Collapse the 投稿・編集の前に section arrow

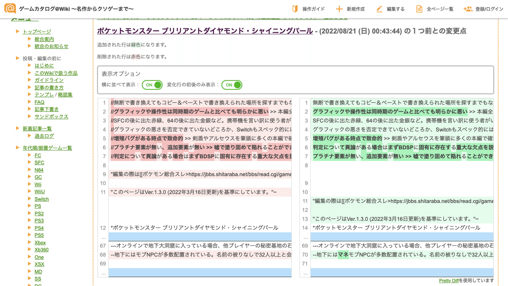17,58
